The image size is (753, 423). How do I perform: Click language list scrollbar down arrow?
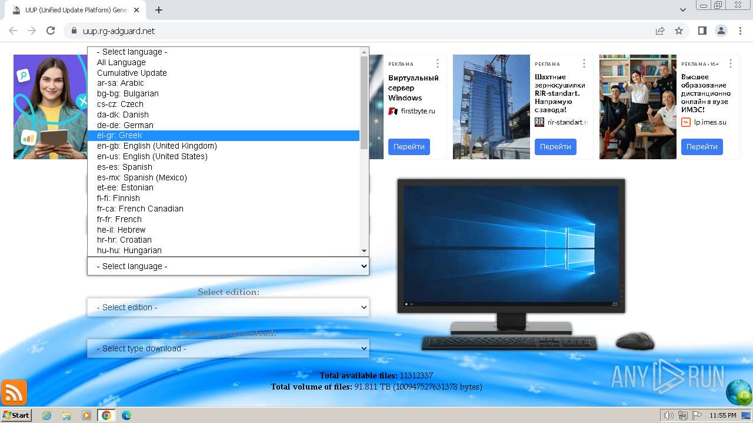tap(364, 251)
